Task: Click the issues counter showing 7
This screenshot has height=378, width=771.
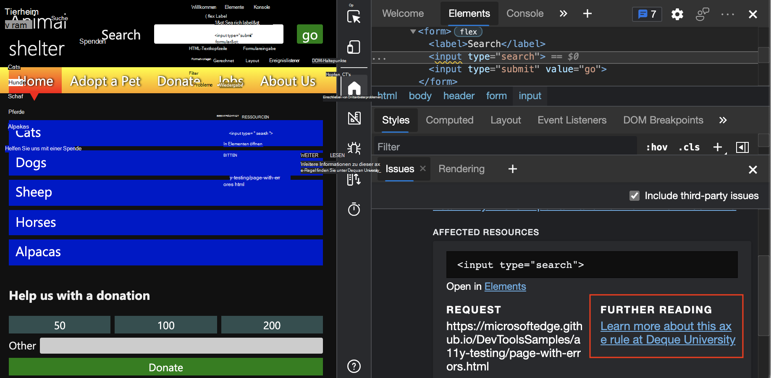Action: point(647,14)
